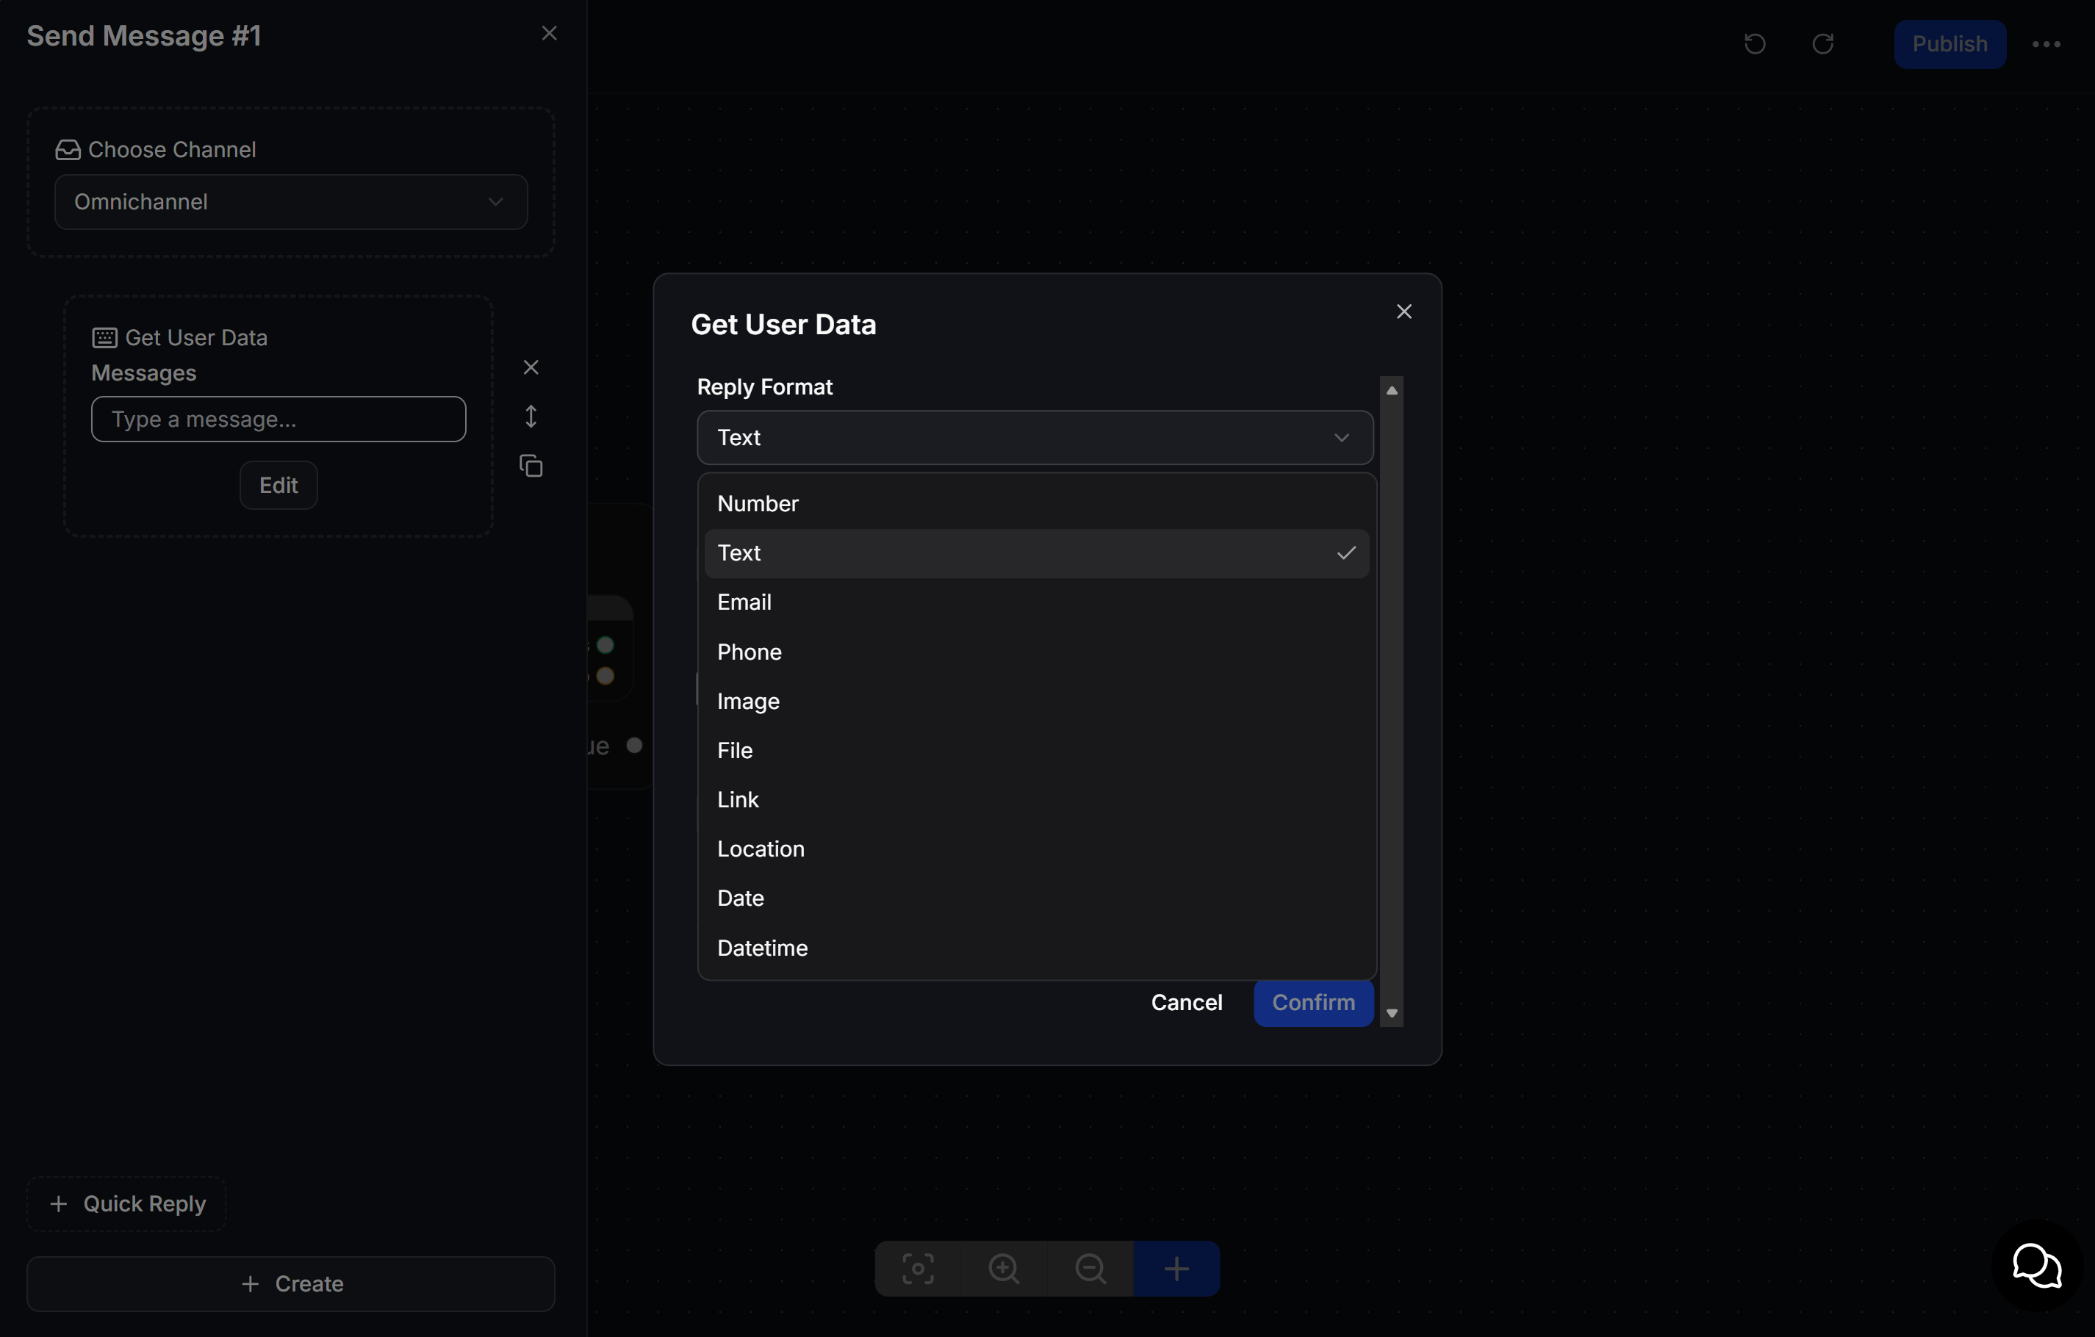This screenshot has width=2095, height=1337.
Task: Publish the flow
Action: pos(1950,43)
